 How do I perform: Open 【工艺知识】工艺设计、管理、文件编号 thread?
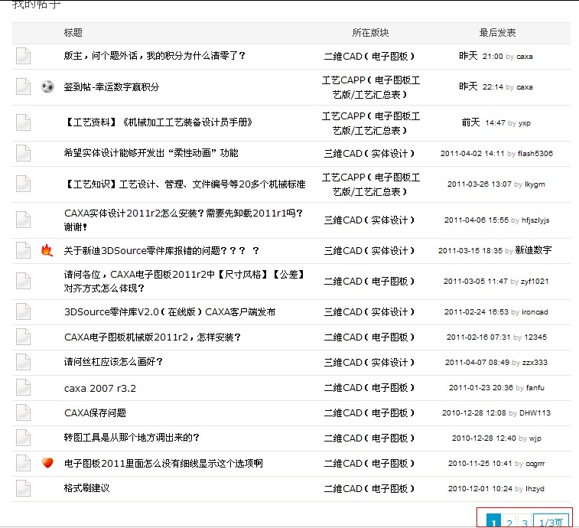pos(184,184)
